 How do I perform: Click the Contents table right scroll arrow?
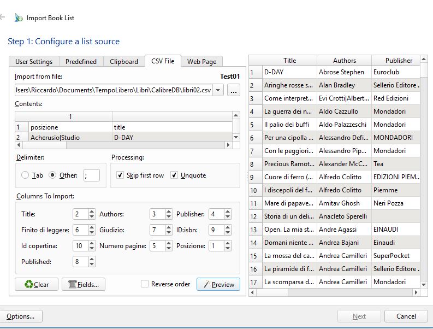(228, 145)
